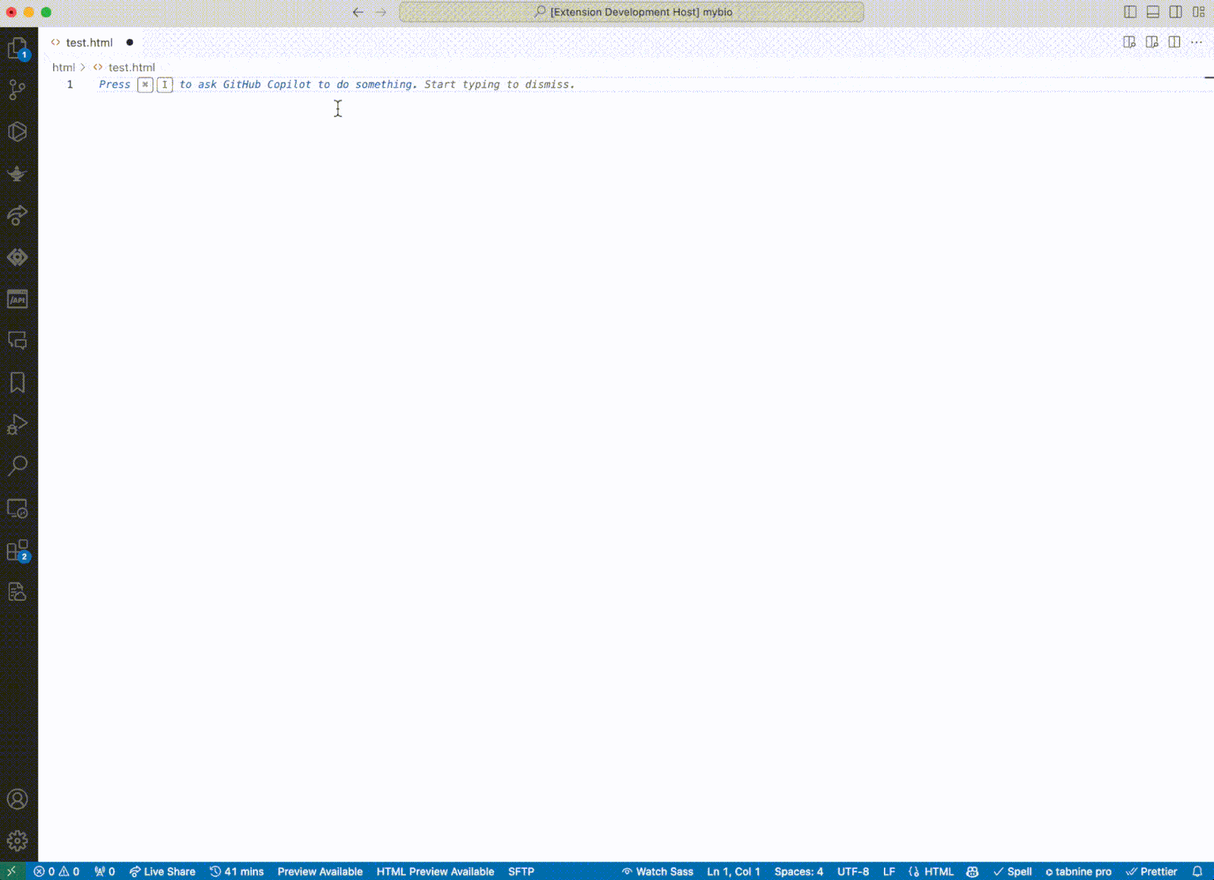This screenshot has width=1214, height=880.
Task: Open the diamond-shaped extension icon view
Action: 17,257
